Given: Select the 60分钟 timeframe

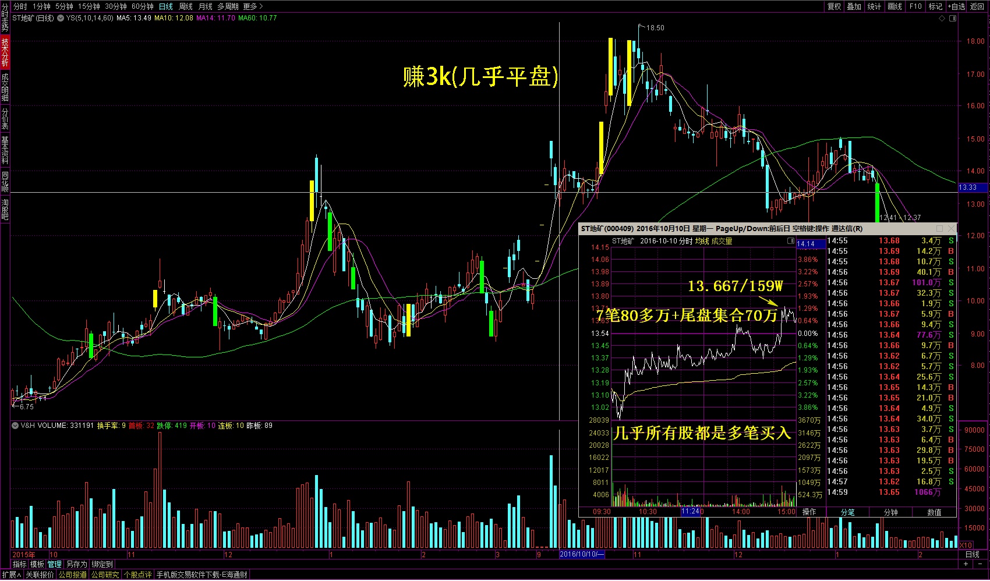Looking at the screenshot, I should pos(143,6).
